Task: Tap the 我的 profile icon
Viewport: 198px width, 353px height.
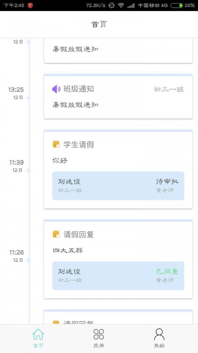Action: pos(159,335)
